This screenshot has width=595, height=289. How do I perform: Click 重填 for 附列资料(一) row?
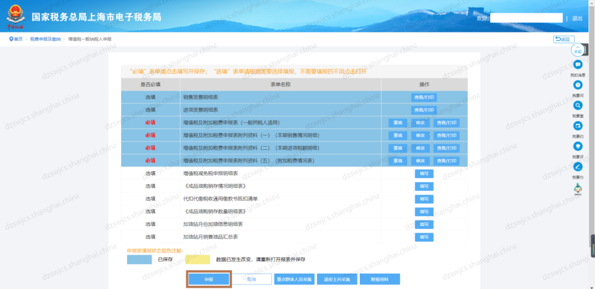click(x=398, y=135)
